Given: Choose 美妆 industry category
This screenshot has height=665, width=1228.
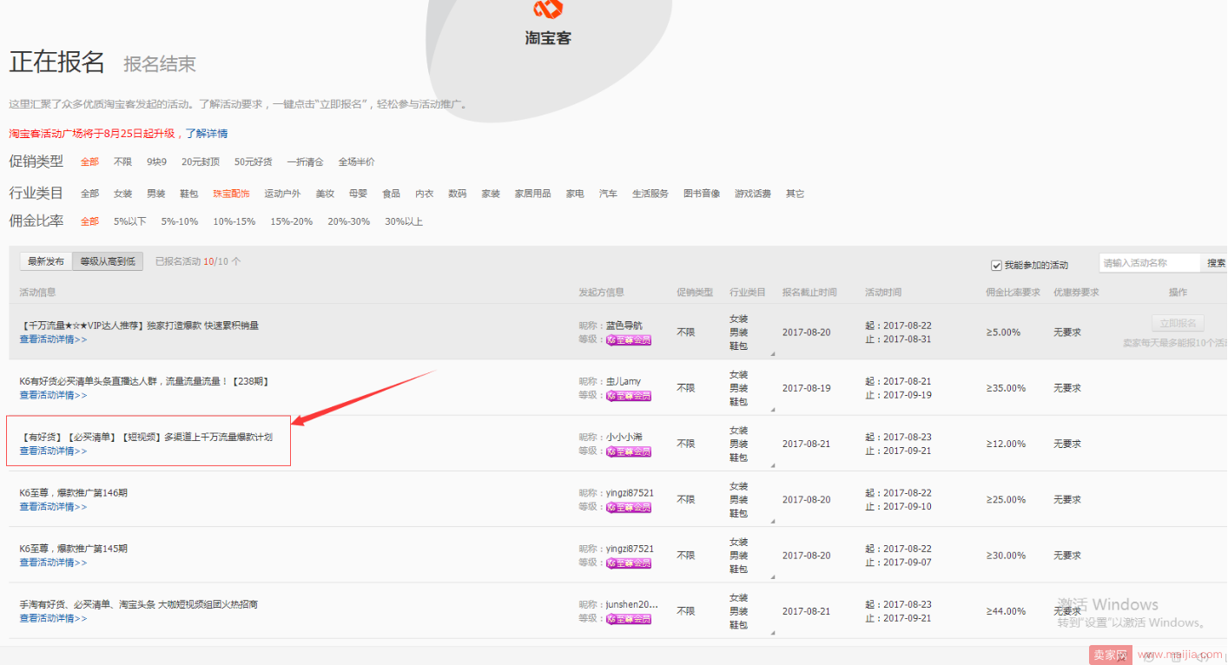Looking at the screenshot, I should tap(325, 194).
